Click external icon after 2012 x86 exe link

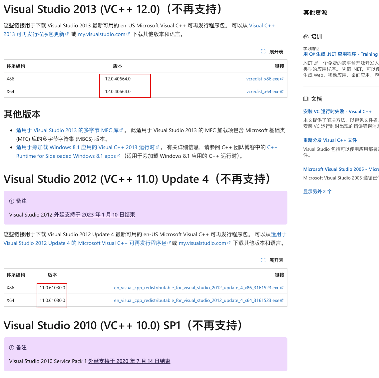pos(282,288)
